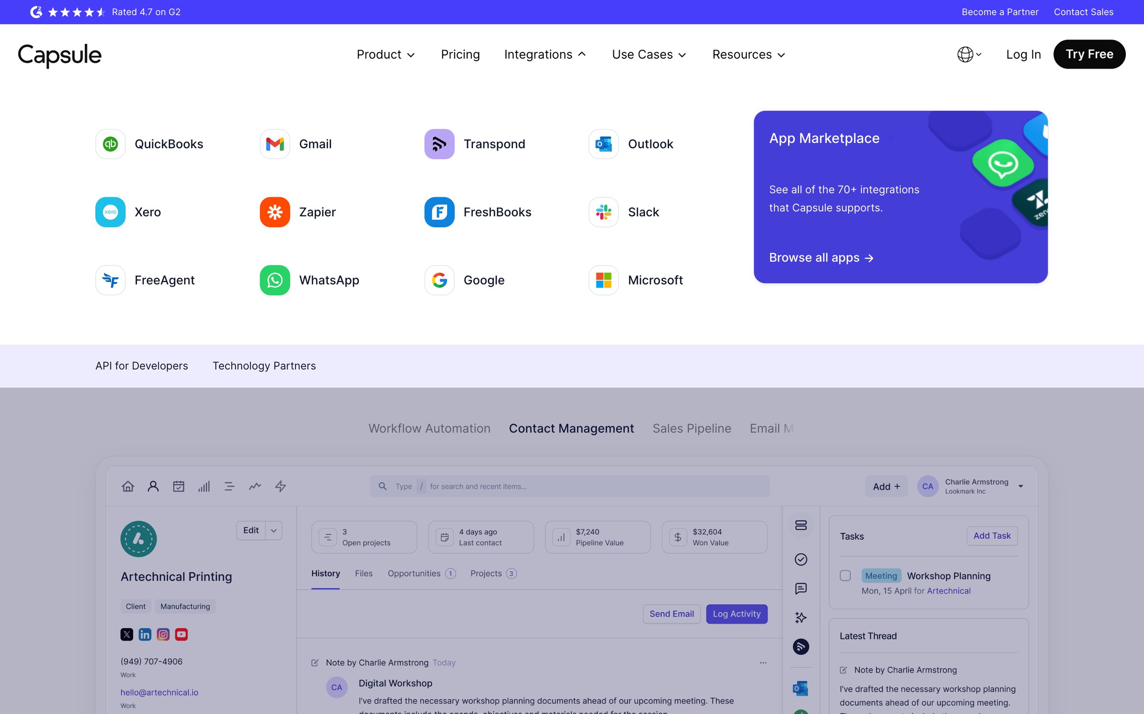Open the Files tab
This screenshot has width=1144, height=714.
coord(364,573)
